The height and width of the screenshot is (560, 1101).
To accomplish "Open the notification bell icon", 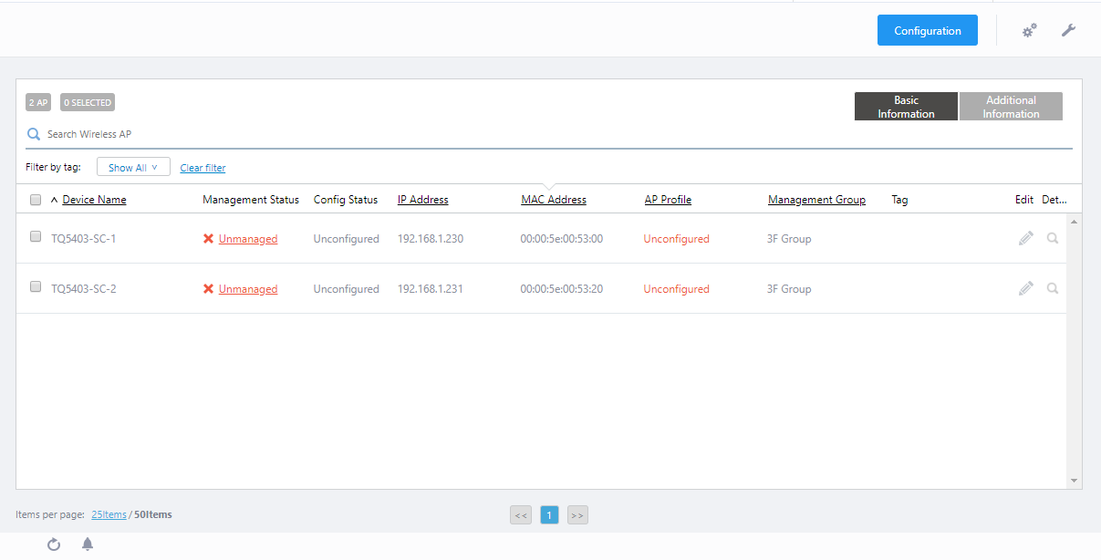I will [88, 544].
